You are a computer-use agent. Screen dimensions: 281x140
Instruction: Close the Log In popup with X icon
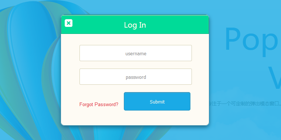click(x=68, y=23)
